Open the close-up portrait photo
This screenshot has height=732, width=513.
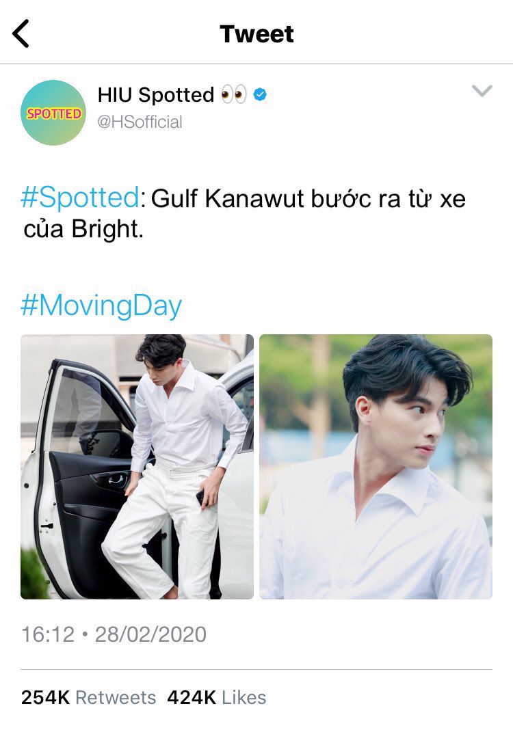(x=376, y=467)
